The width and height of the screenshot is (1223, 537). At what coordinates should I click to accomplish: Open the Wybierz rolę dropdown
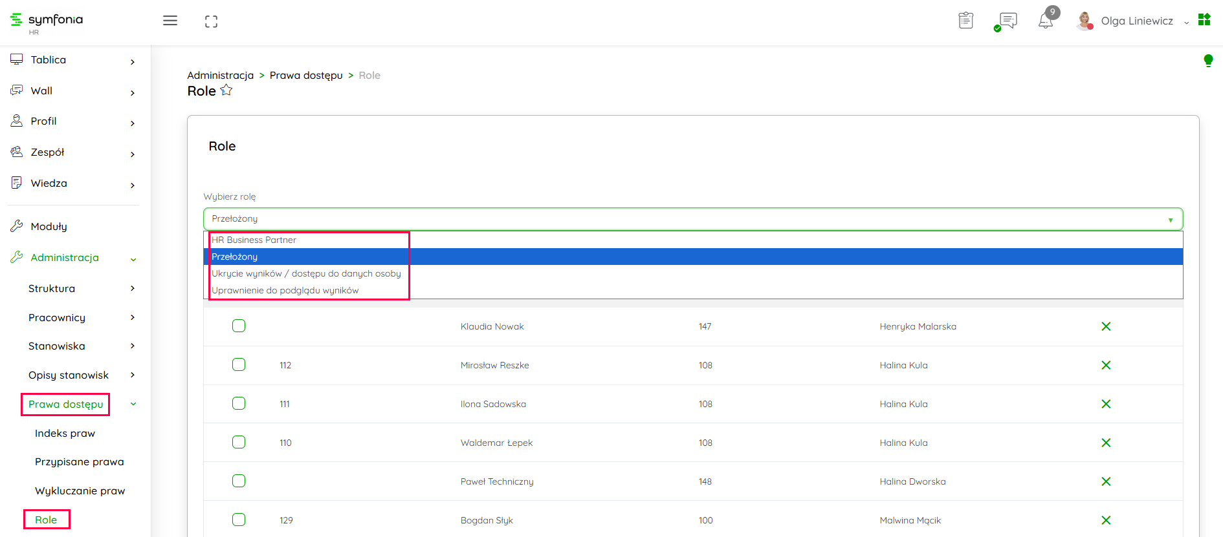(692, 219)
